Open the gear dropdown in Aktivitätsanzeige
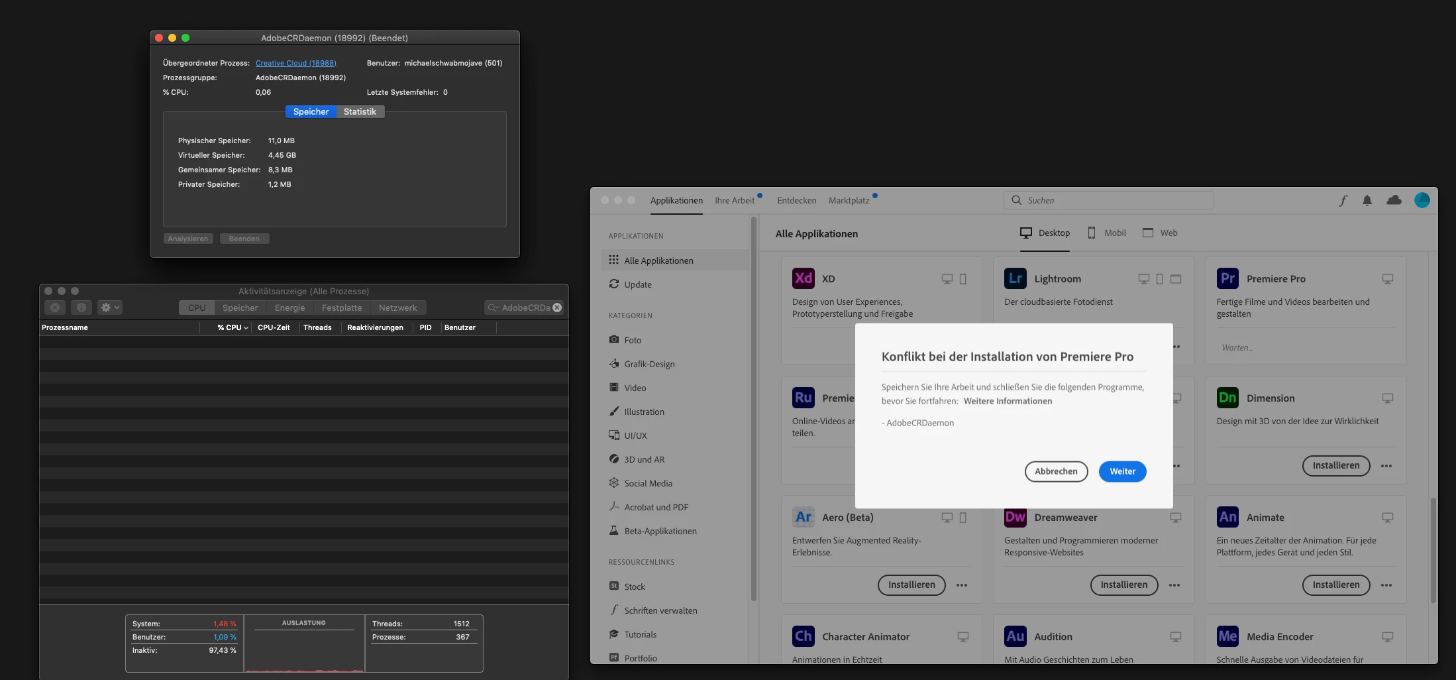 point(109,308)
